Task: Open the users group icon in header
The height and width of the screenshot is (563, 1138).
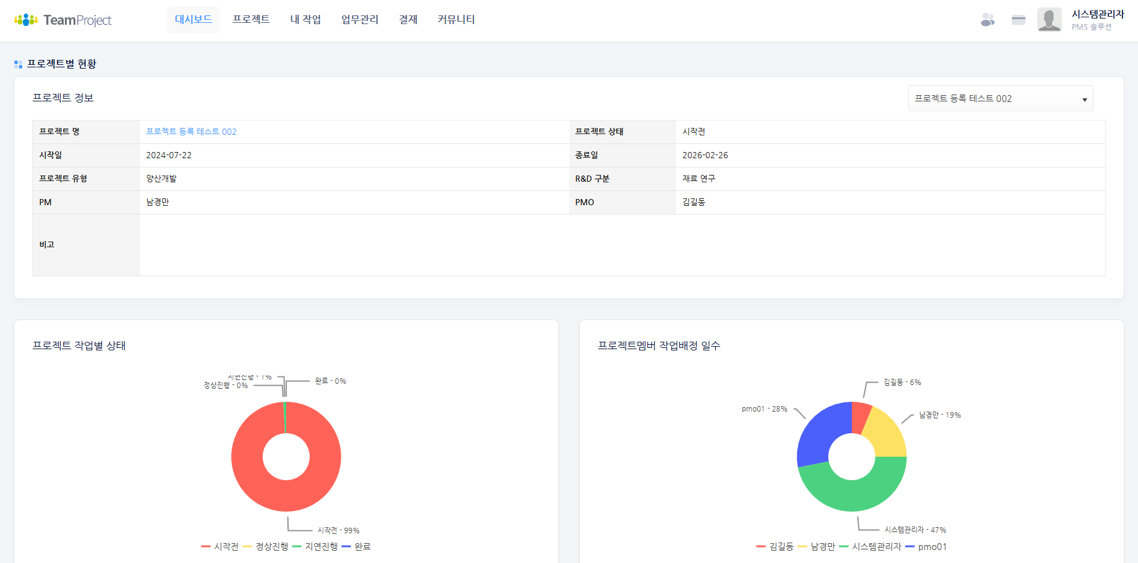Action: pos(987,20)
